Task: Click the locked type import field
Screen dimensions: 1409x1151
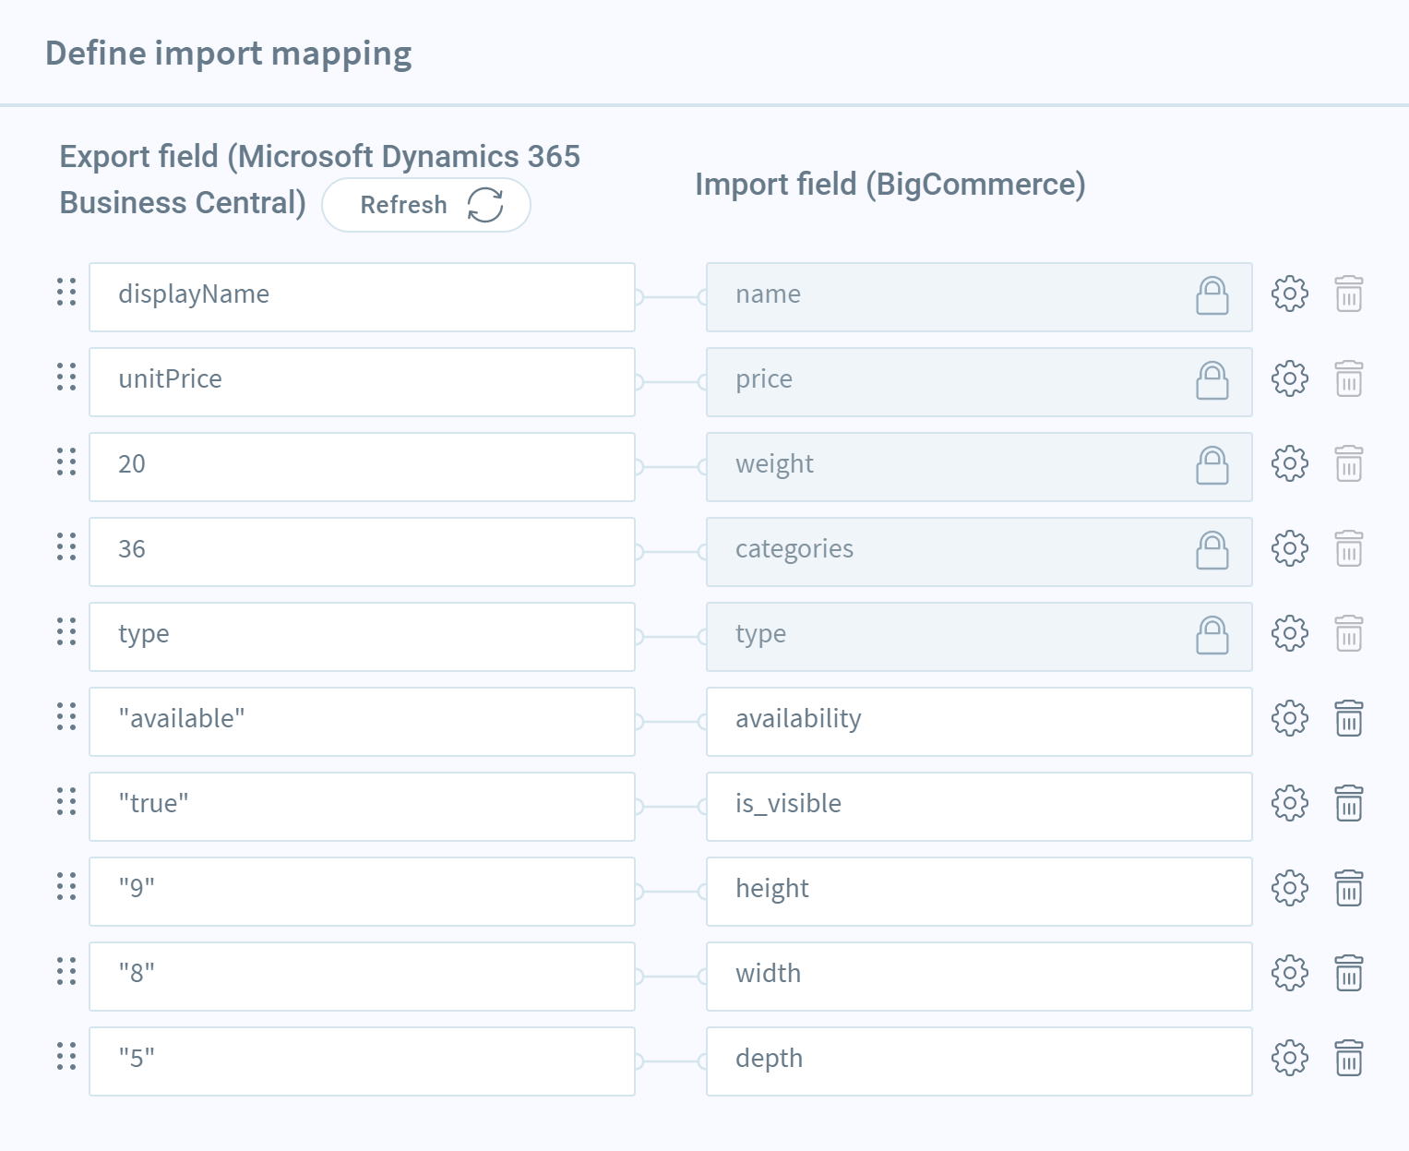Action: 979,637
